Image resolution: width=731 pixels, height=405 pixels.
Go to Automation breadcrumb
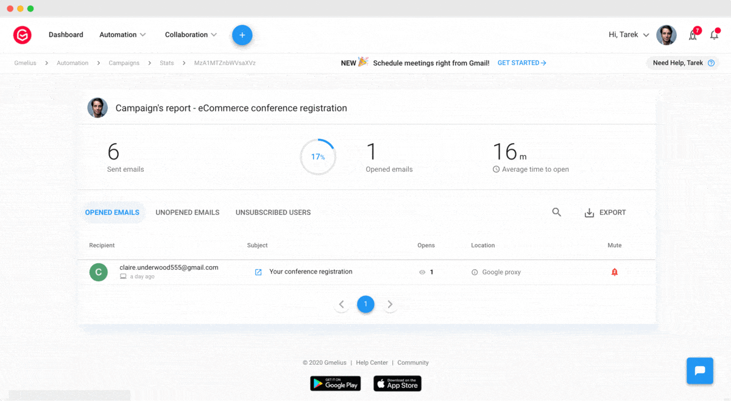coord(72,63)
